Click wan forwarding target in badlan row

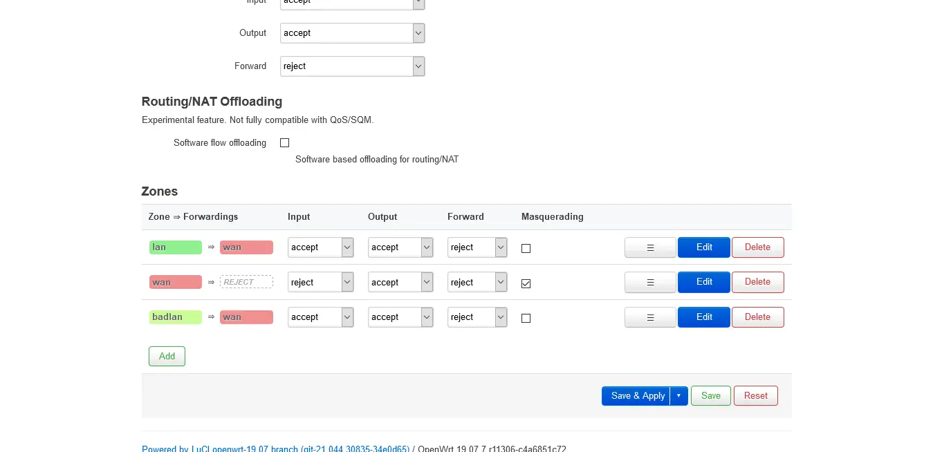click(x=246, y=317)
